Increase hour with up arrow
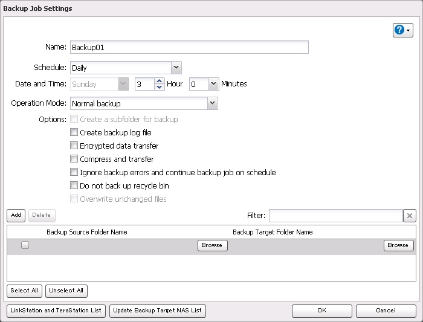Screen dimensions: 423x322 click(x=159, y=81)
